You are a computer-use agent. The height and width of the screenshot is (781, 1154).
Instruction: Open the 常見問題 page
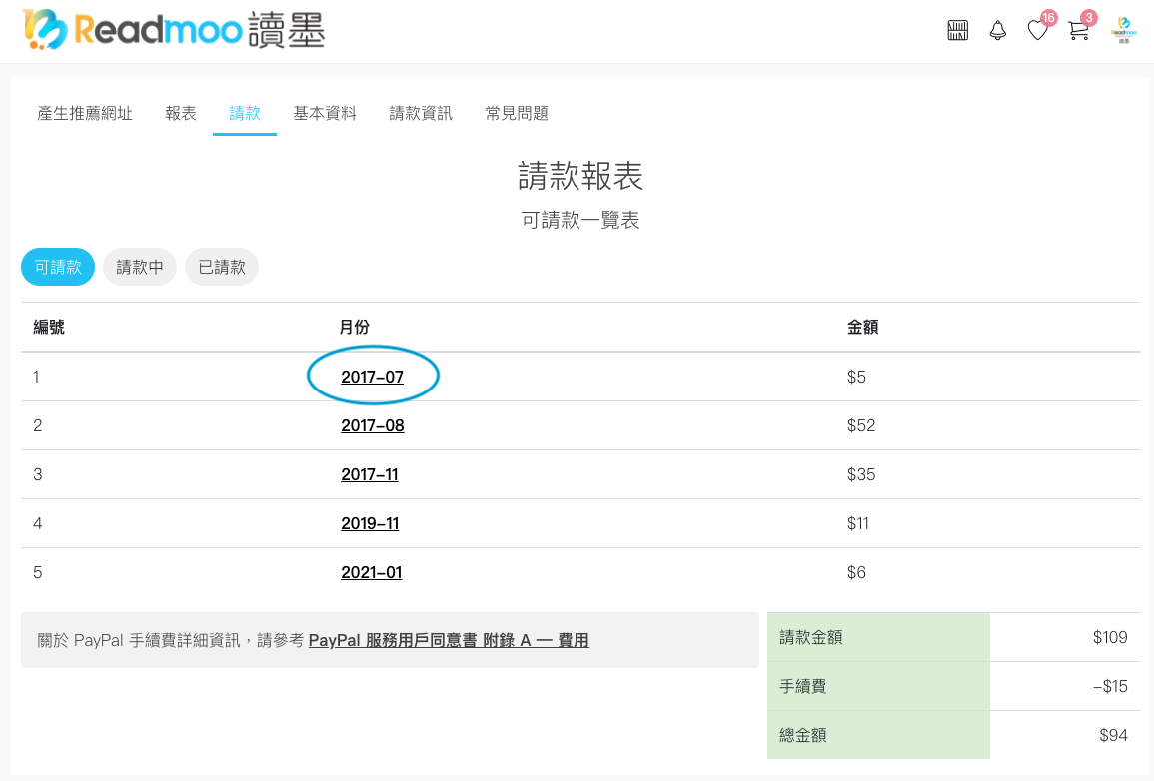pyautogui.click(x=516, y=113)
